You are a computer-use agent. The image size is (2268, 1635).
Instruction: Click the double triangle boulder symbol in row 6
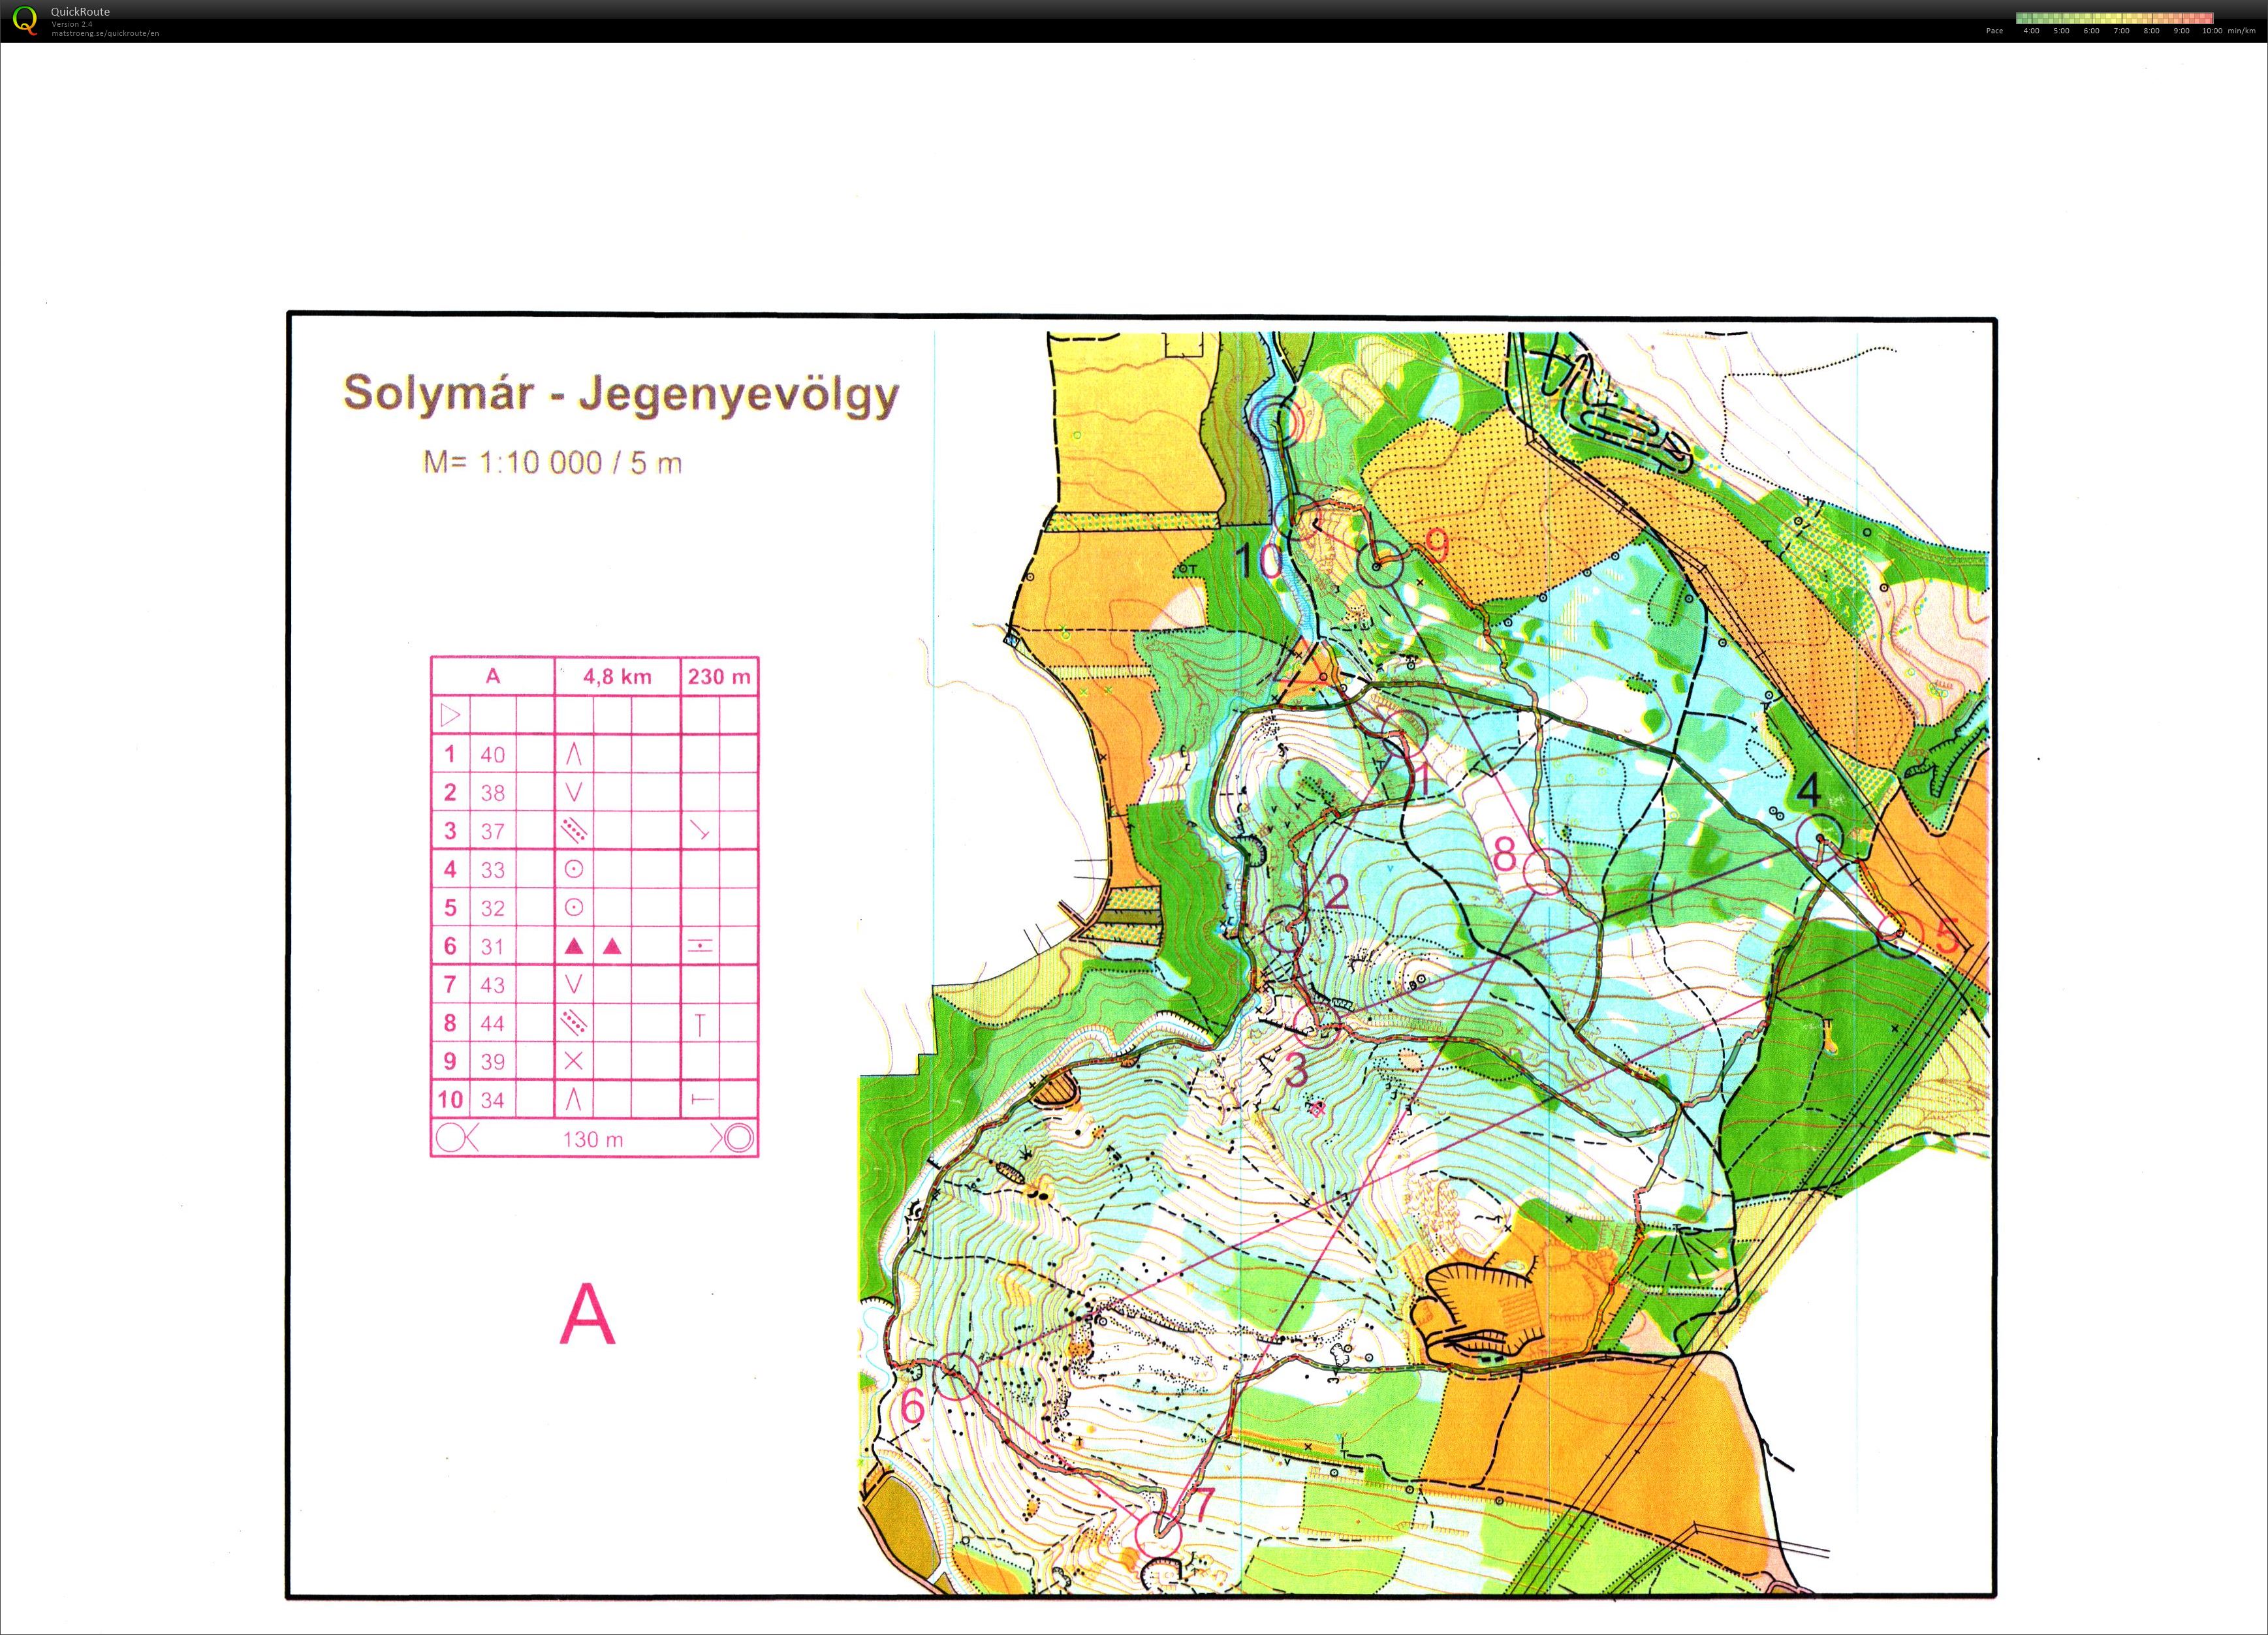593,946
